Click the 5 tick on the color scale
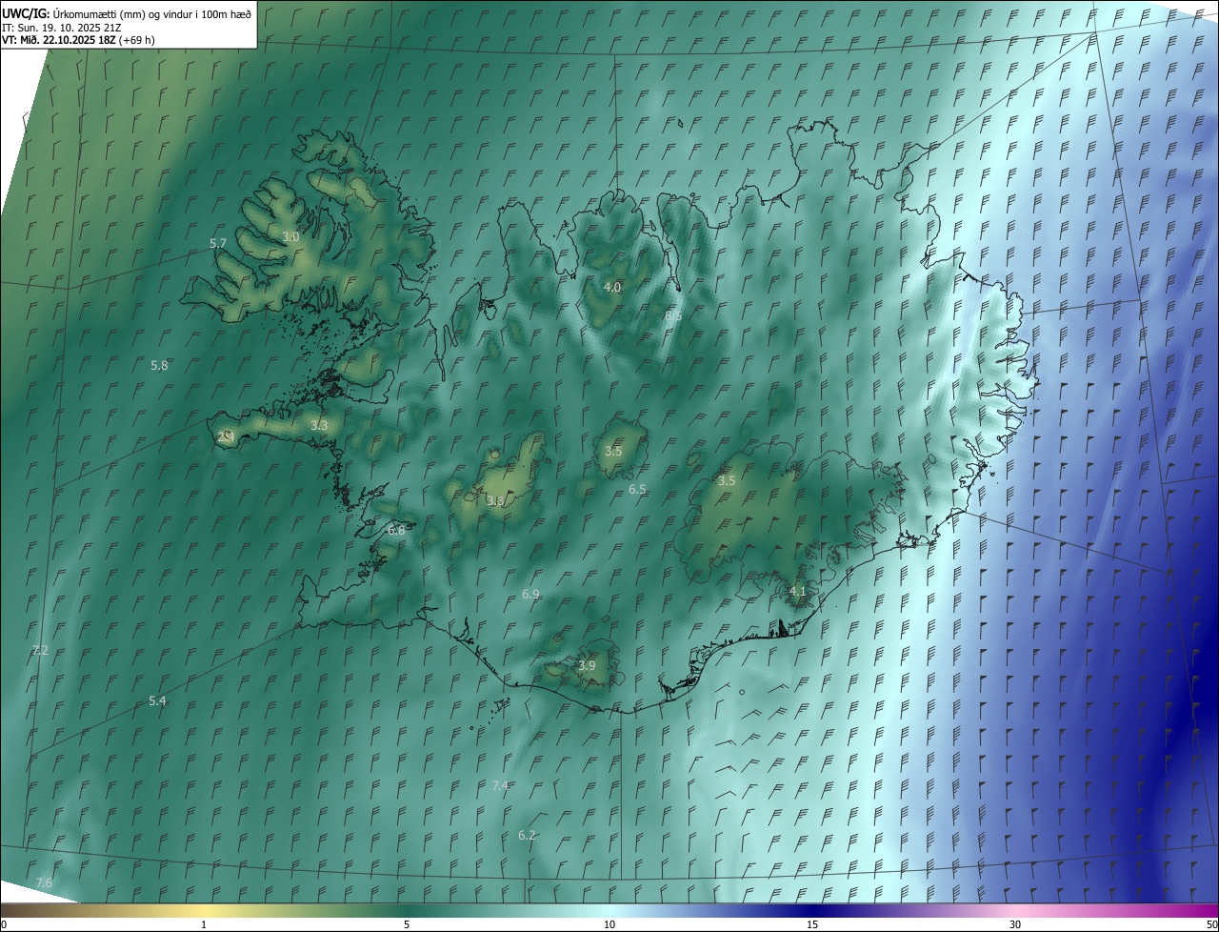Image resolution: width=1219 pixels, height=932 pixels. point(407,924)
